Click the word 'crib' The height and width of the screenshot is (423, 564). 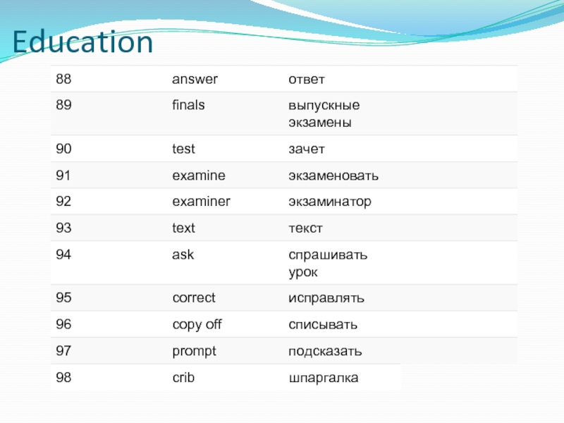[x=183, y=377]
